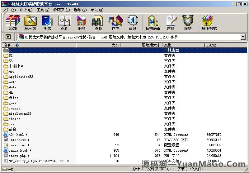Select the simplewind52 folder name
Screen dimensions: 249x173
click(x=20, y=113)
